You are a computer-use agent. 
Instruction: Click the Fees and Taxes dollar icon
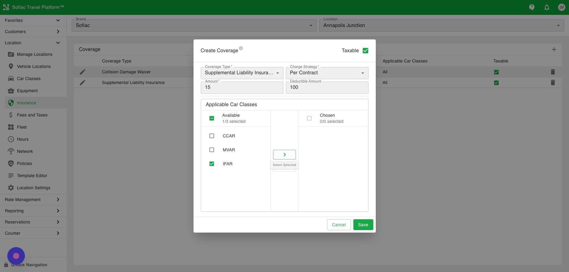(11, 115)
